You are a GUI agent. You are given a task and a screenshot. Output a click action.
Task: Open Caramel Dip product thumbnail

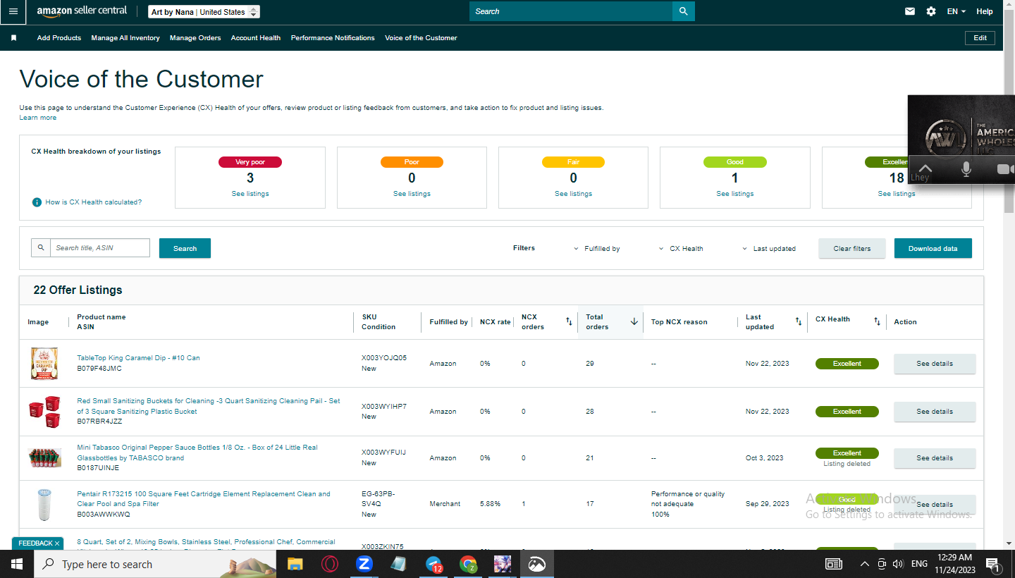point(44,364)
